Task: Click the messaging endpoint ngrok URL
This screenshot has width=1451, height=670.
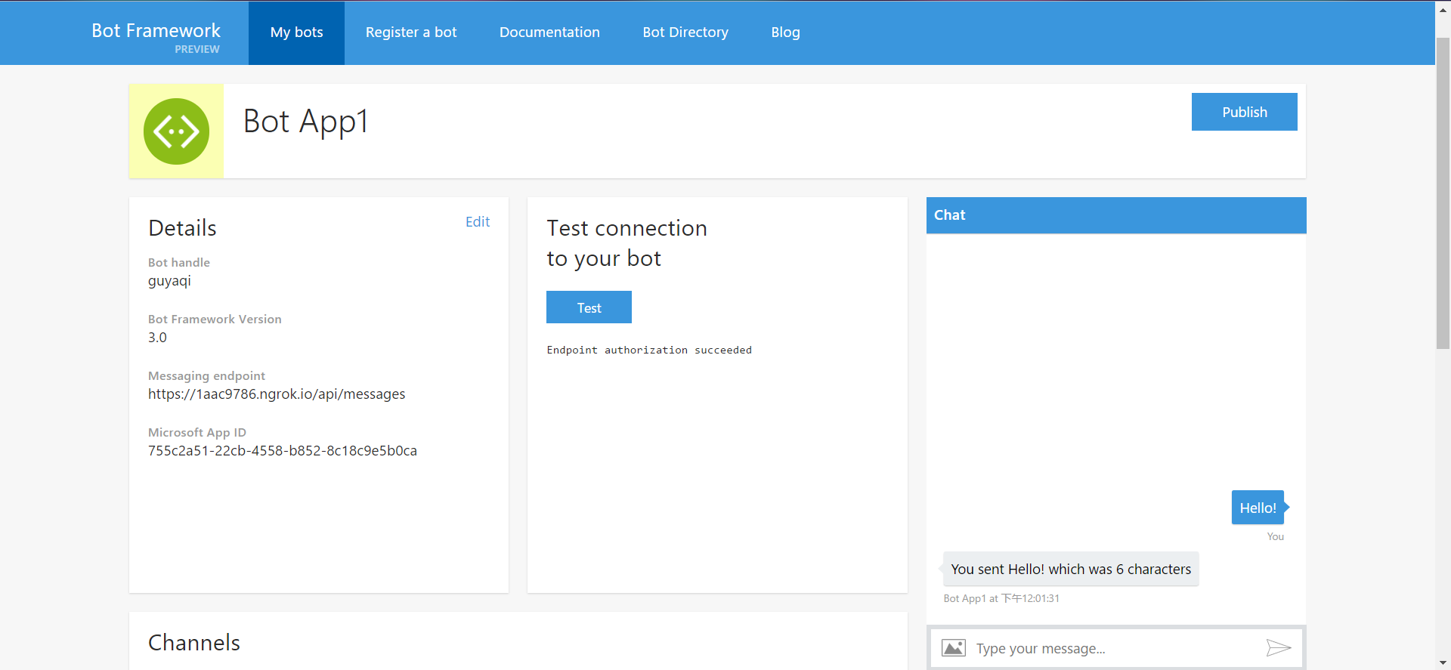Action: pos(277,394)
